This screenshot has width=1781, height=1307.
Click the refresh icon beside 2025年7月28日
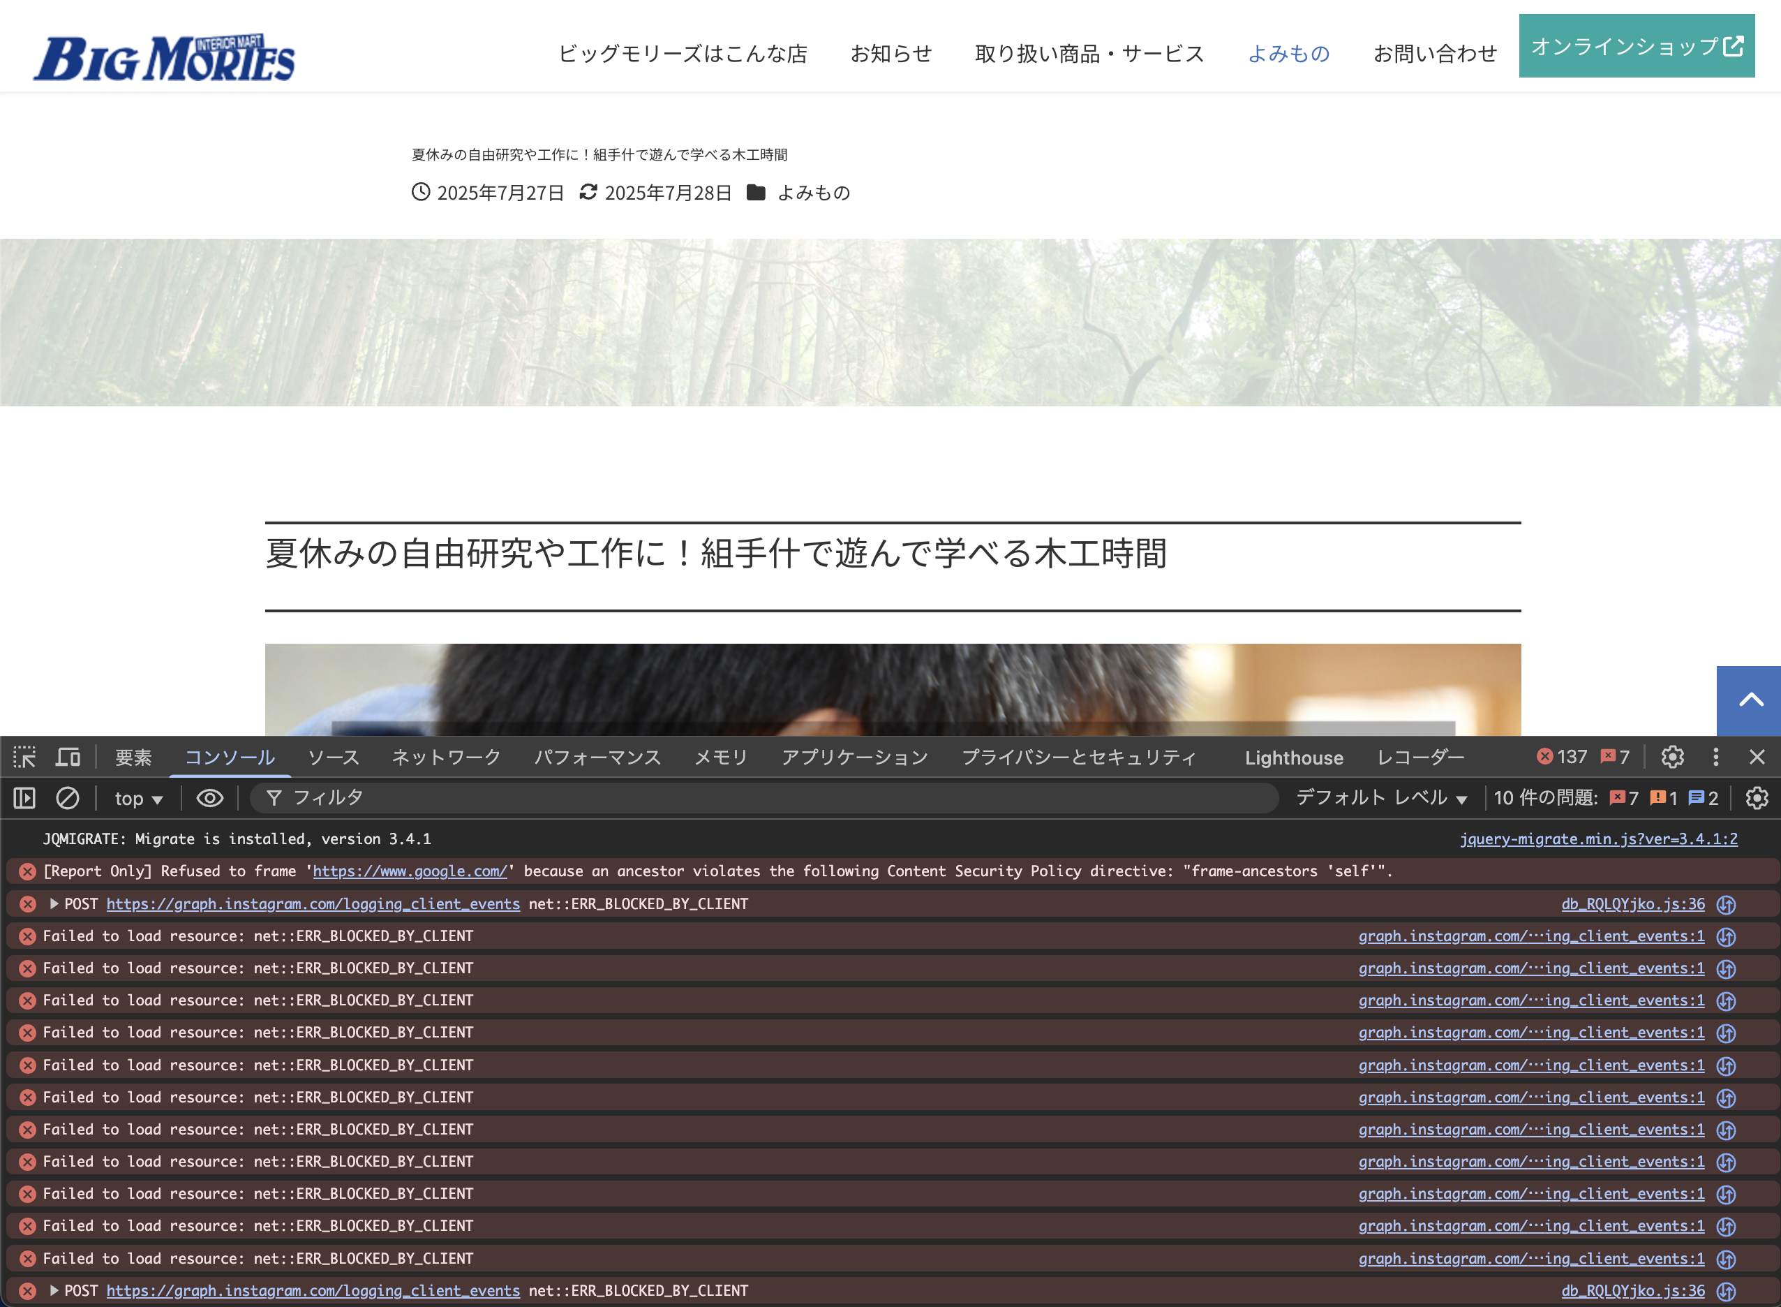tap(588, 192)
